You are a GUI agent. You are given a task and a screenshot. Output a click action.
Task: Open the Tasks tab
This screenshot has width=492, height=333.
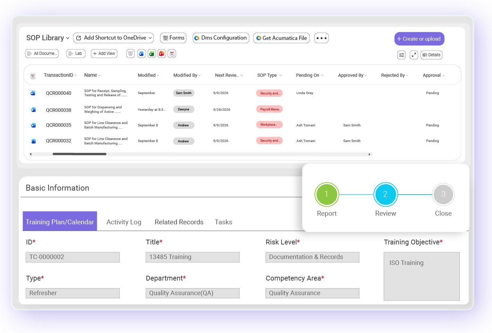click(x=224, y=222)
